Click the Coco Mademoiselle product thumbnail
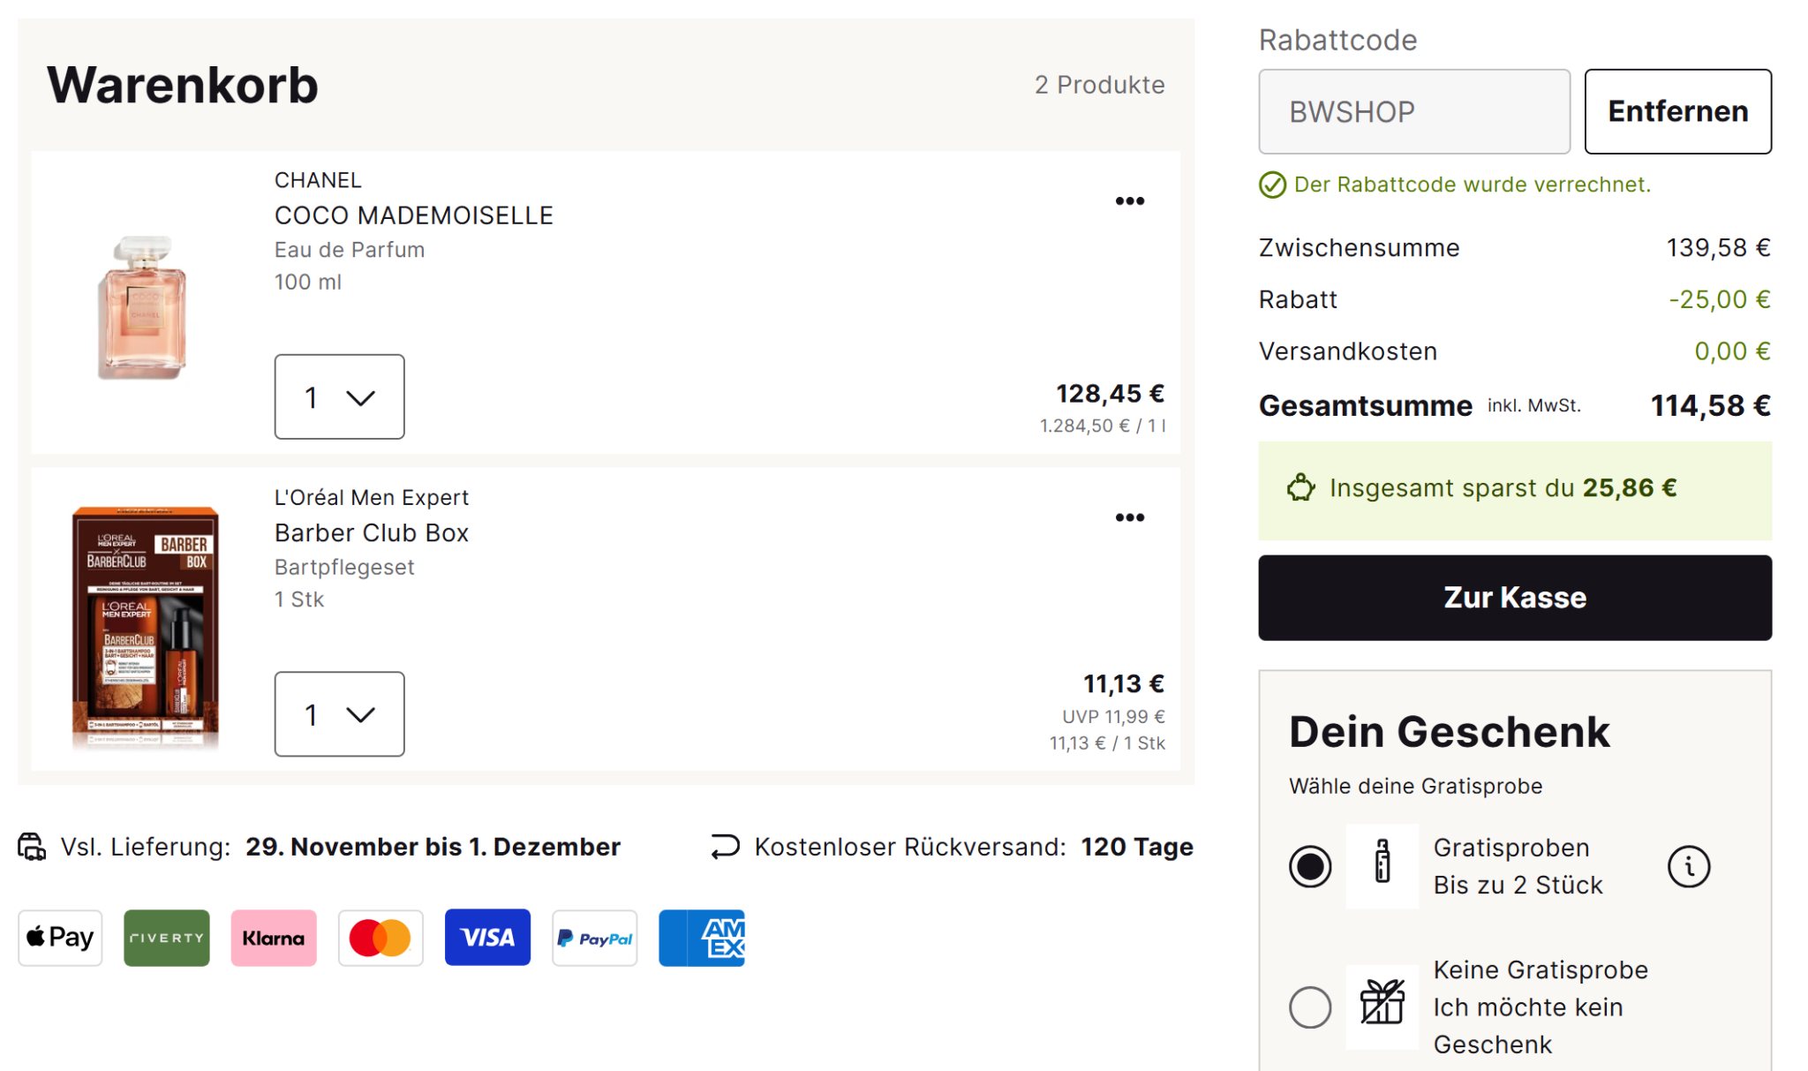This screenshot has height=1071, width=1808. point(142,306)
